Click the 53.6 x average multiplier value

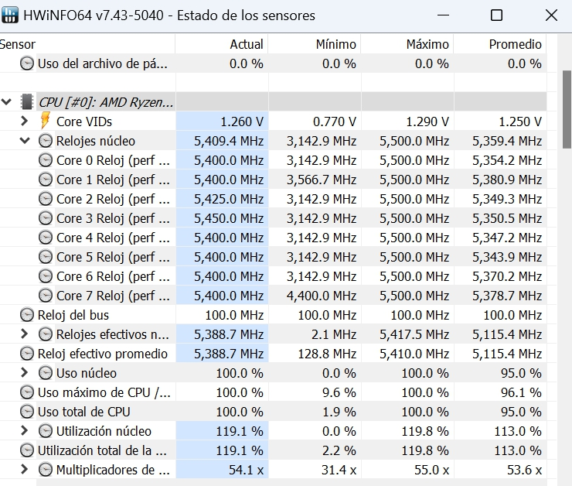pos(525,470)
